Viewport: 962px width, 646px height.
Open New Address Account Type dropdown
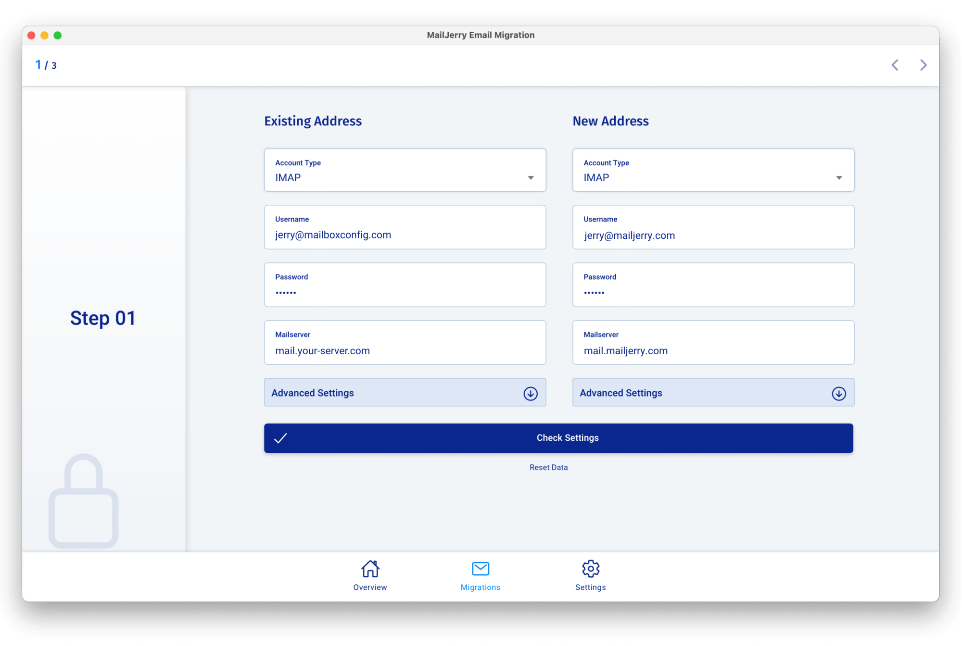pos(713,170)
